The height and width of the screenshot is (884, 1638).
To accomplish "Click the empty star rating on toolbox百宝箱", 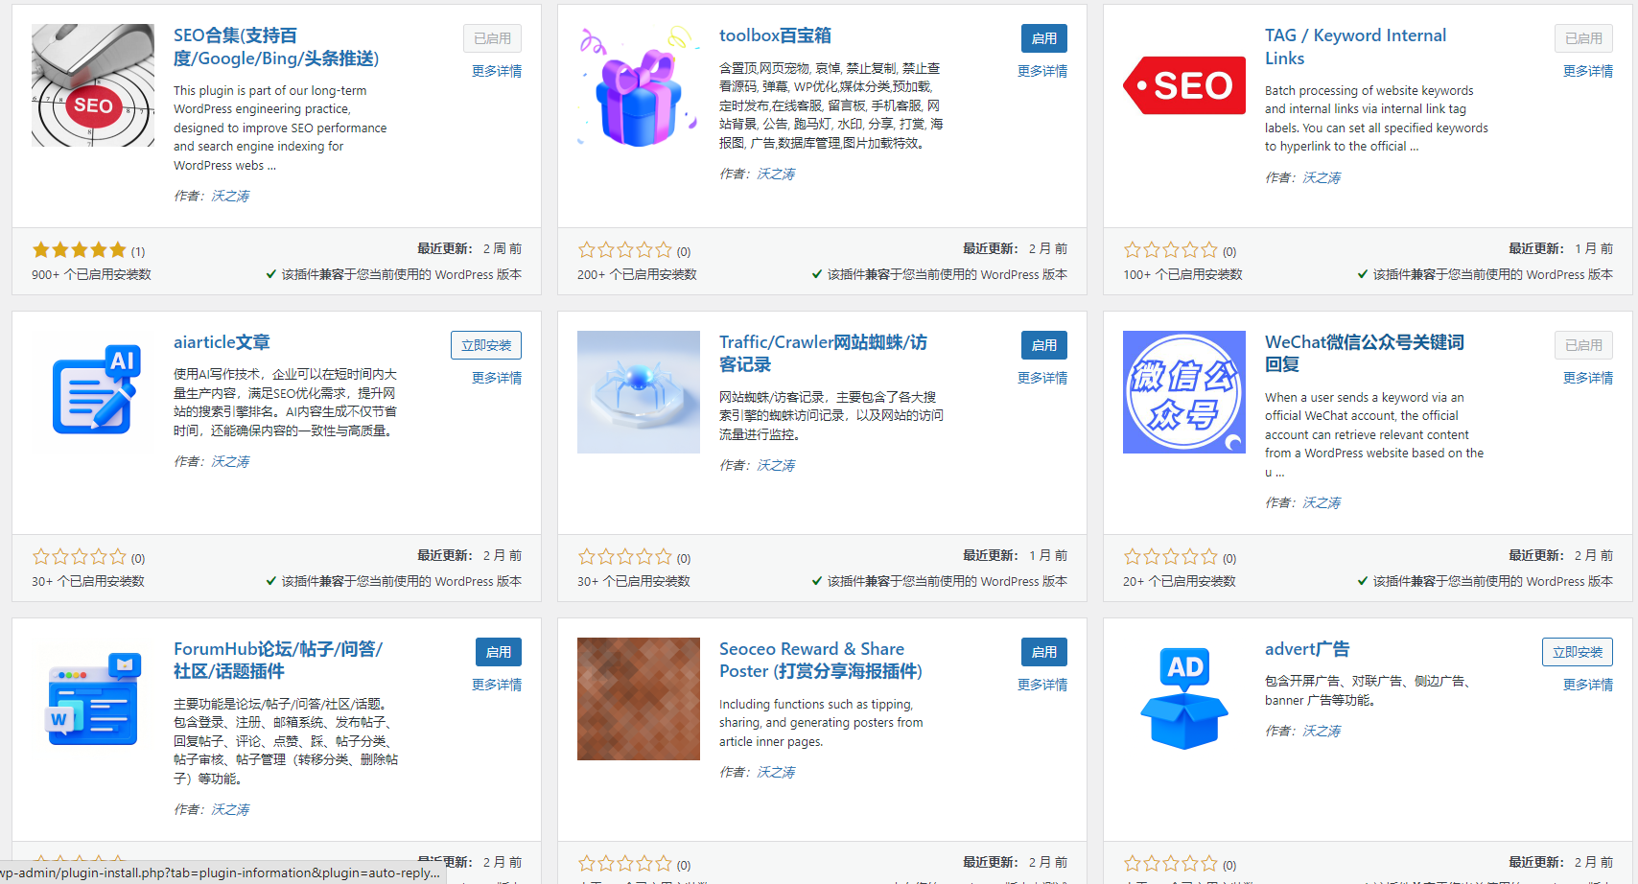I will [x=625, y=250].
